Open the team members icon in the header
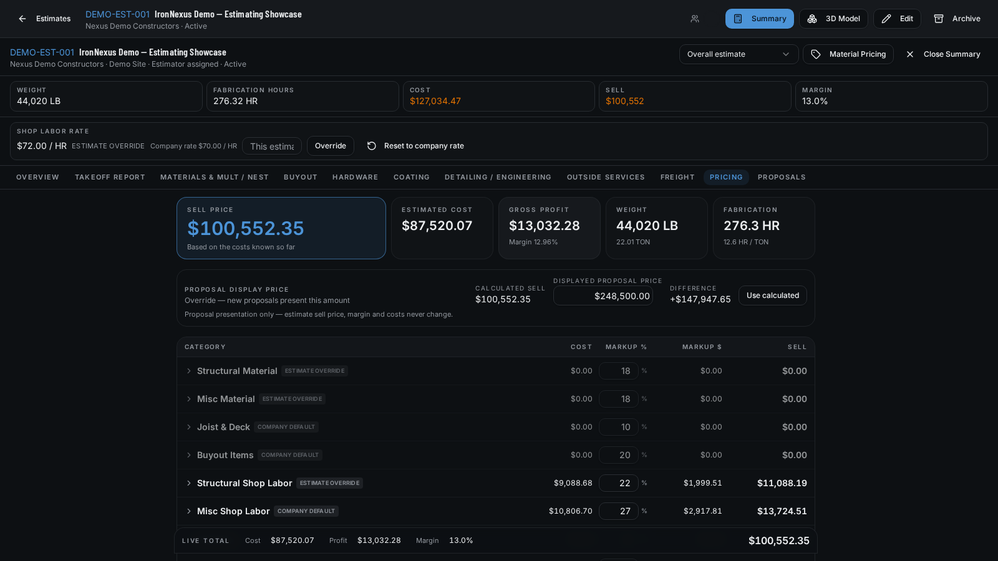This screenshot has height=561, width=998. click(695, 19)
